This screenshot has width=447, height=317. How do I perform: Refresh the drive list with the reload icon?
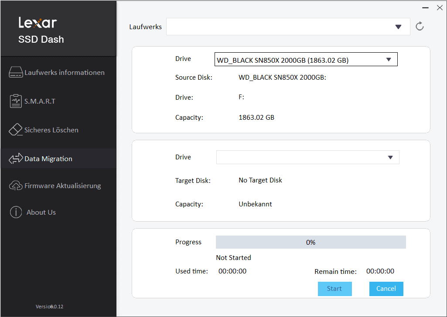420,27
